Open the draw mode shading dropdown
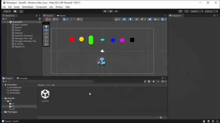The height and width of the screenshot is (123, 220). 117,19
